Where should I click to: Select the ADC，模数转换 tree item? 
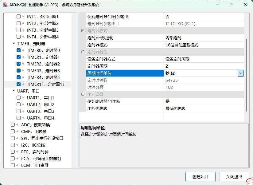tap(36, 125)
